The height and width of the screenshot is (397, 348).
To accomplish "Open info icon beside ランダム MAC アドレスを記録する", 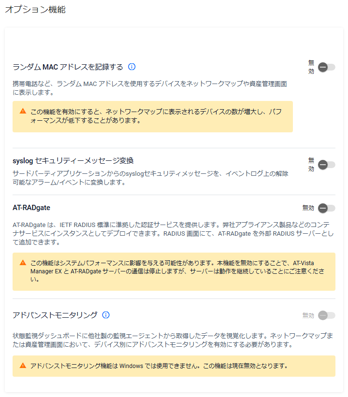I will (131, 67).
